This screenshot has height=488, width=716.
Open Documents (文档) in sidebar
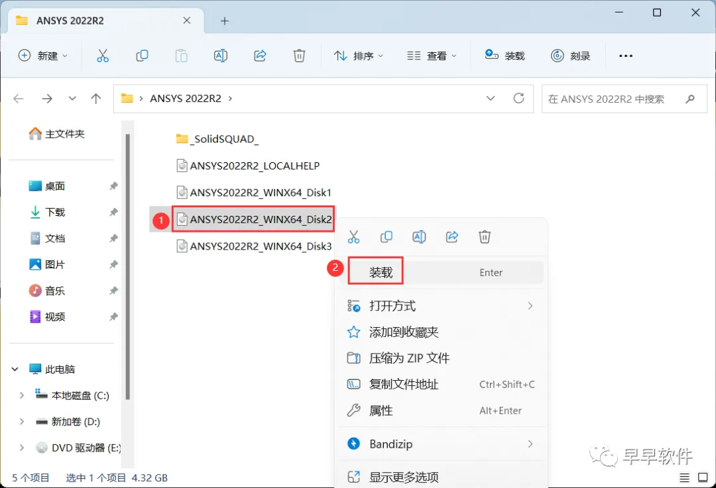(x=46, y=238)
